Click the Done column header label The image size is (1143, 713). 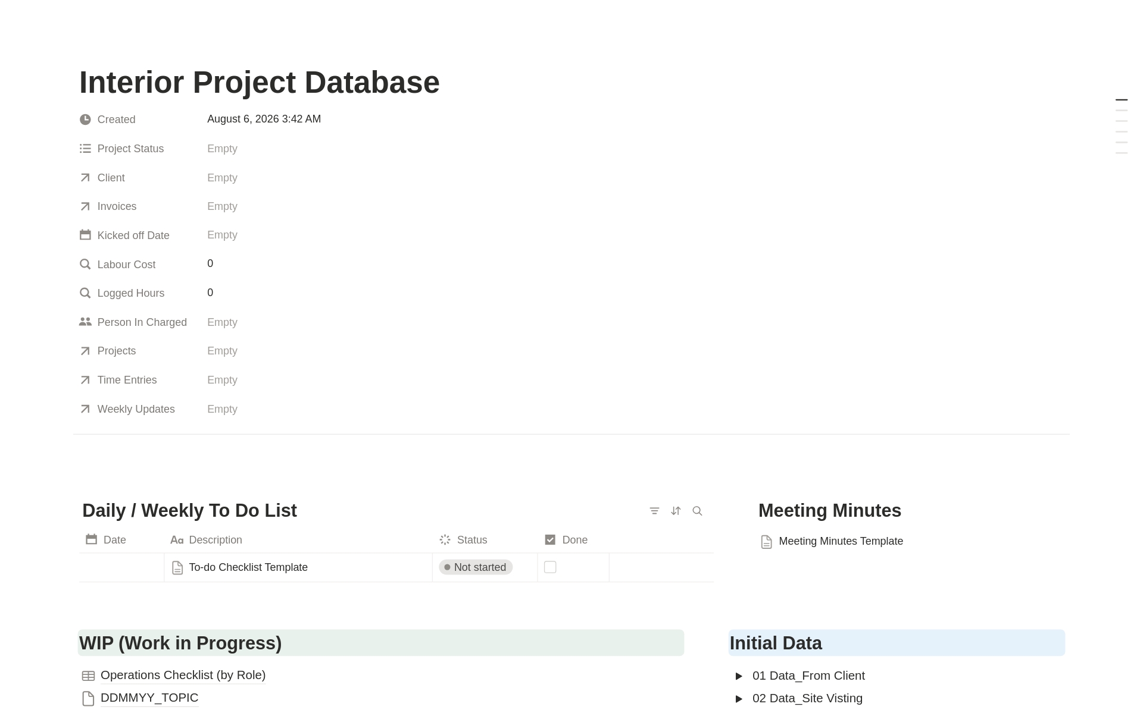coord(575,540)
